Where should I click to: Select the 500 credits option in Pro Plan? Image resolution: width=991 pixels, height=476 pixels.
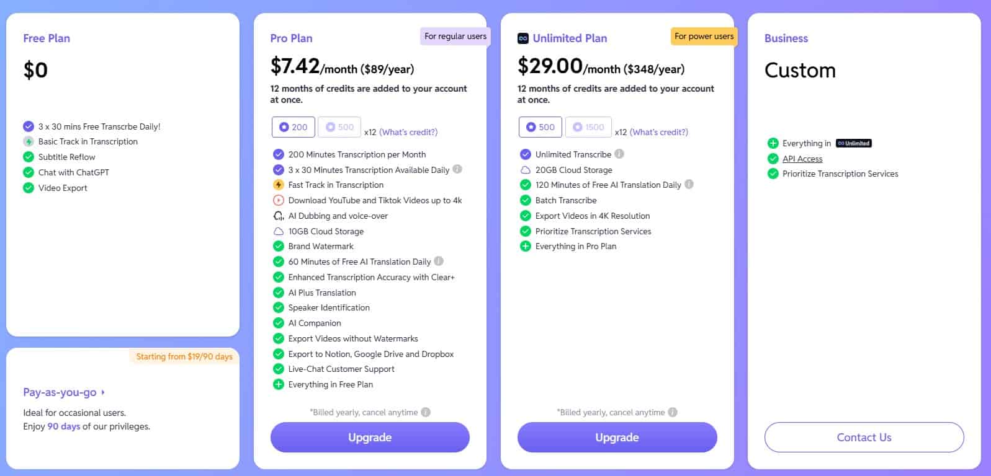click(x=339, y=126)
